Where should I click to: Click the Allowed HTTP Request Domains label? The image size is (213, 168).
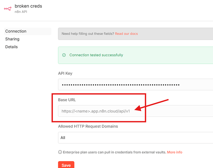[88, 127]
